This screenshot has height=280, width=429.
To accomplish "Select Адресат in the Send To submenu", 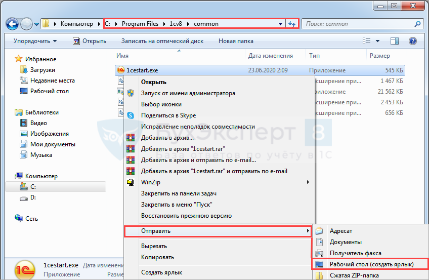I will click(370, 231).
